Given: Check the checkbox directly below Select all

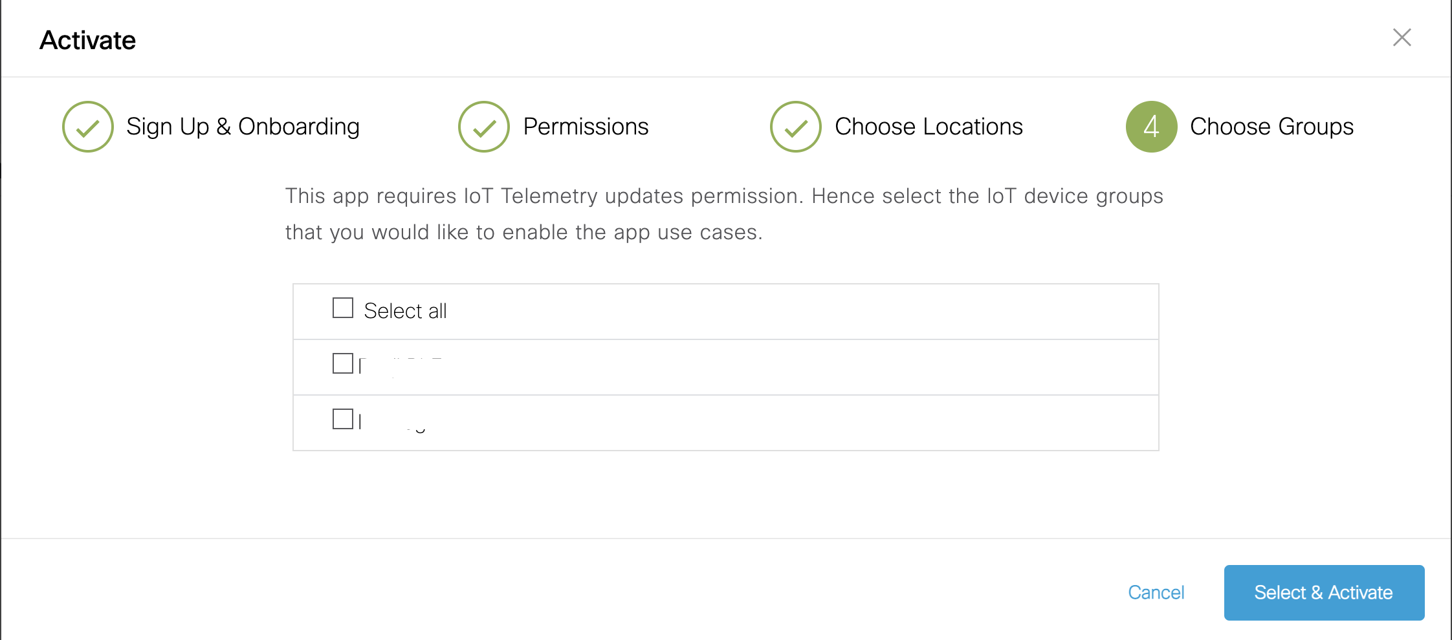Looking at the screenshot, I should tap(343, 363).
